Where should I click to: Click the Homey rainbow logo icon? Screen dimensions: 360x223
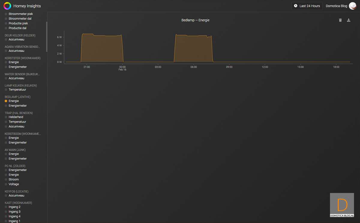[7, 6]
